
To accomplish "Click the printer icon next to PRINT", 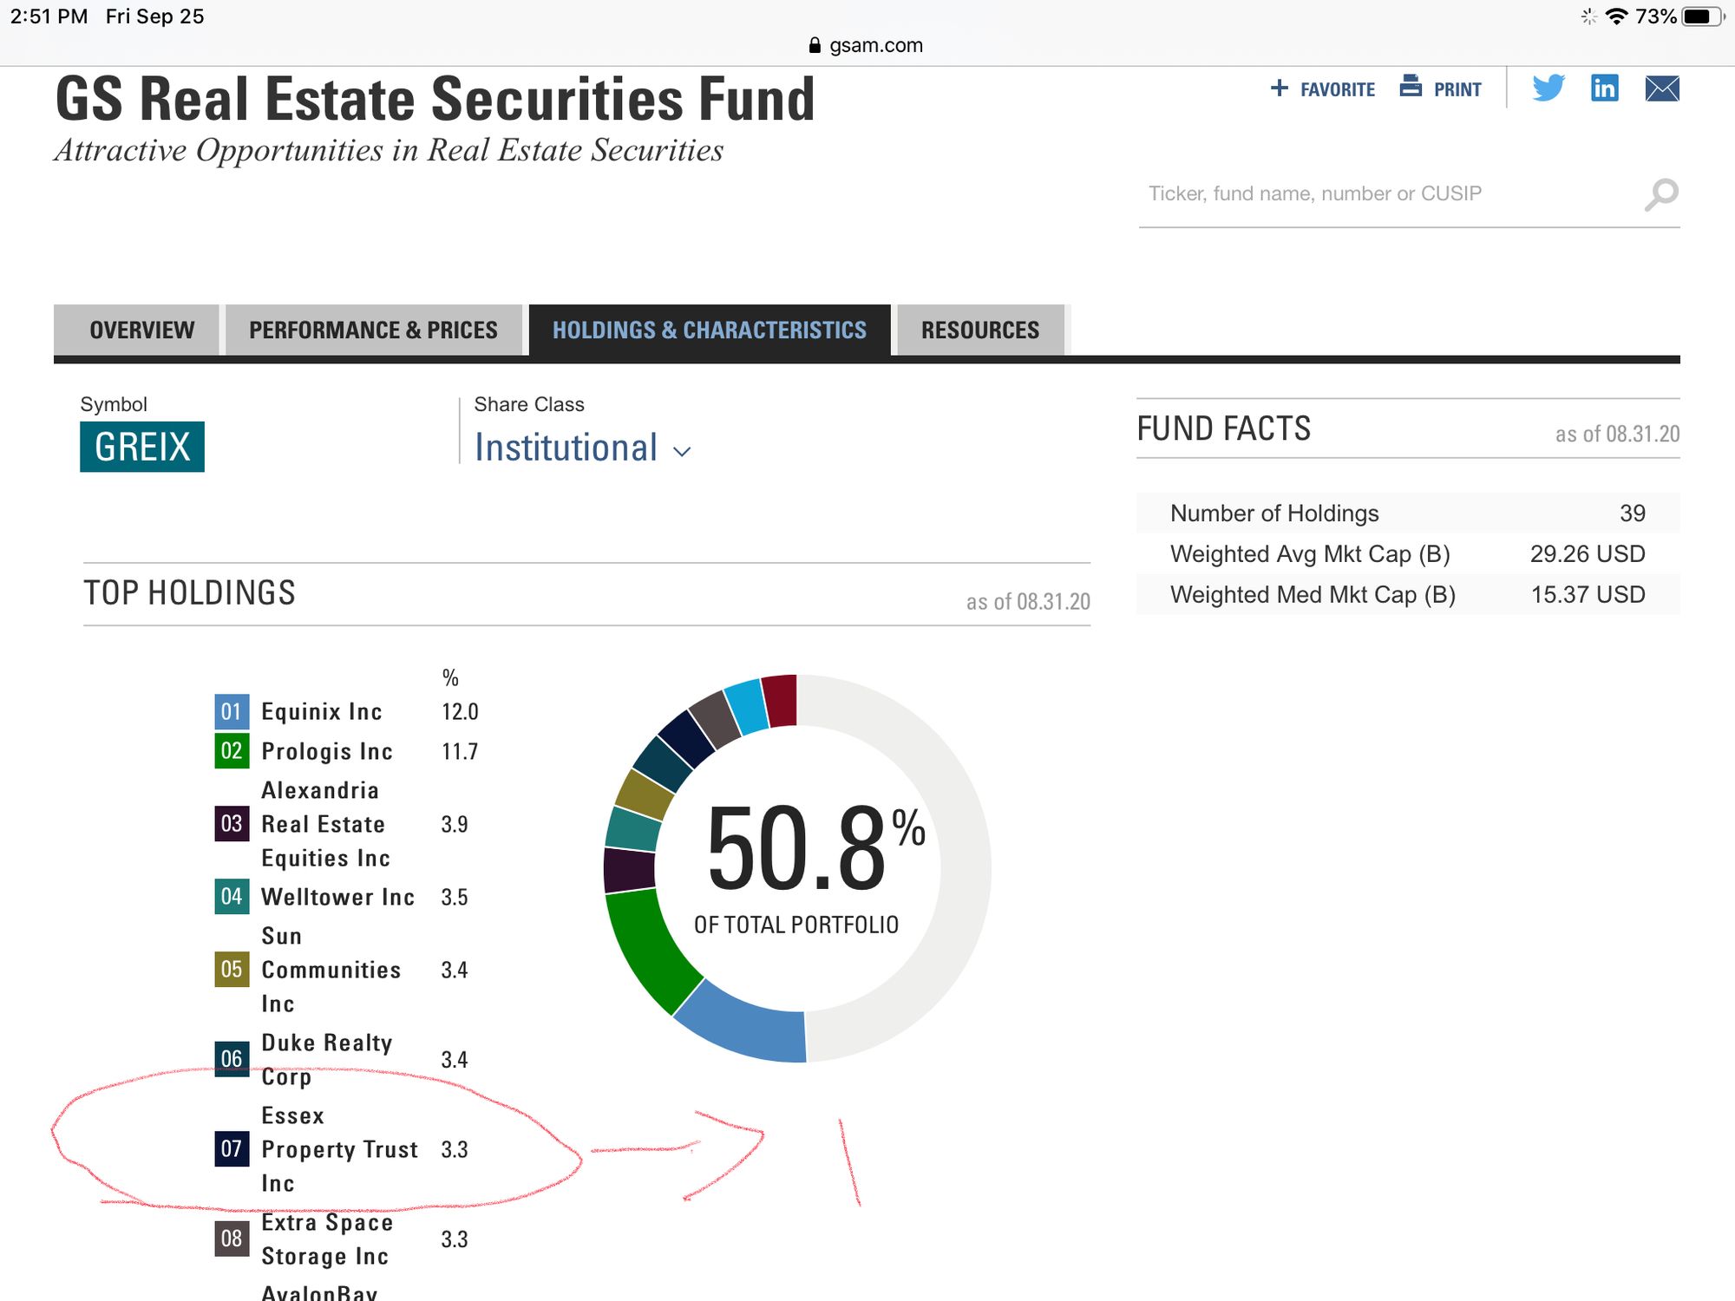I will pyautogui.click(x=1411, y=87).
